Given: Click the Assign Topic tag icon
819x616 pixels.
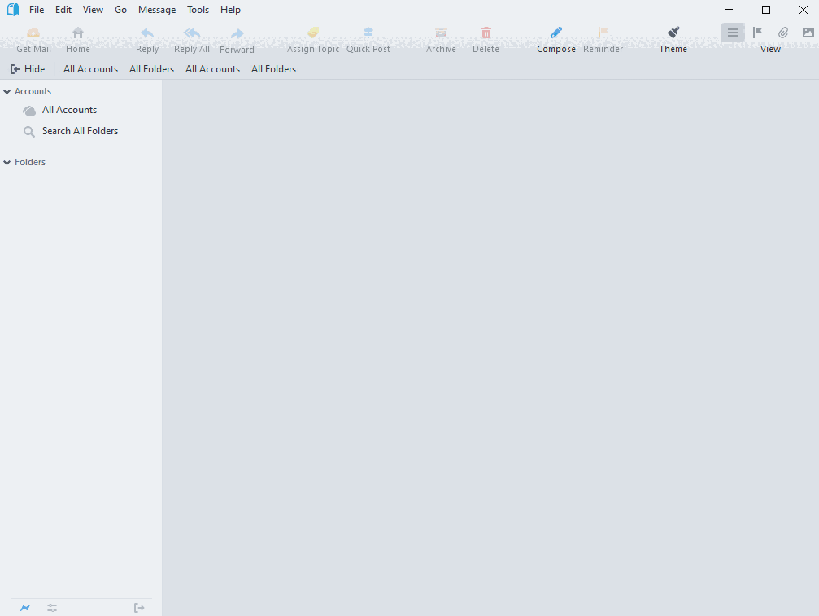Looking at the screenshot, I should pos(313,33).
